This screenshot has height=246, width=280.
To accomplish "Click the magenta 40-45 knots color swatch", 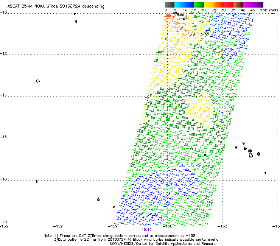I will (248, 5).
